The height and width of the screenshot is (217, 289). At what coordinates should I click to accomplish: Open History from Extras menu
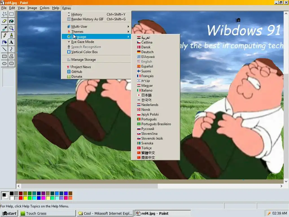click(96, 14)
